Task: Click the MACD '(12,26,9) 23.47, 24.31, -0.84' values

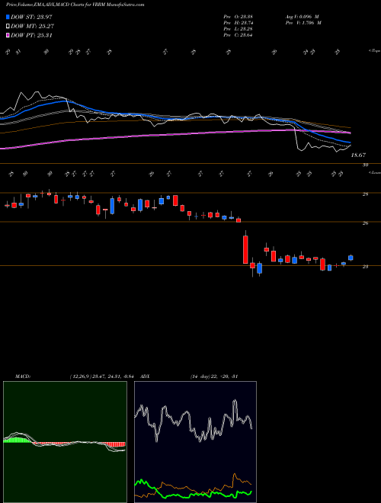Action: tap(104, 376)
